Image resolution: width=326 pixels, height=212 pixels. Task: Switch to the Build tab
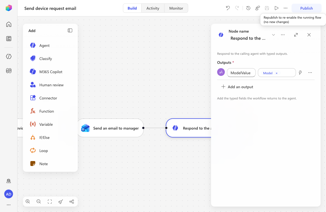pos(132,8)
